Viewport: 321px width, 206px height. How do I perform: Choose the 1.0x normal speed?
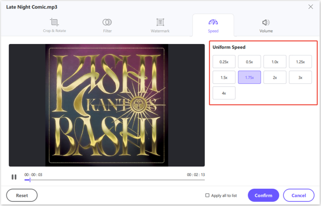(x=275, y=62)
